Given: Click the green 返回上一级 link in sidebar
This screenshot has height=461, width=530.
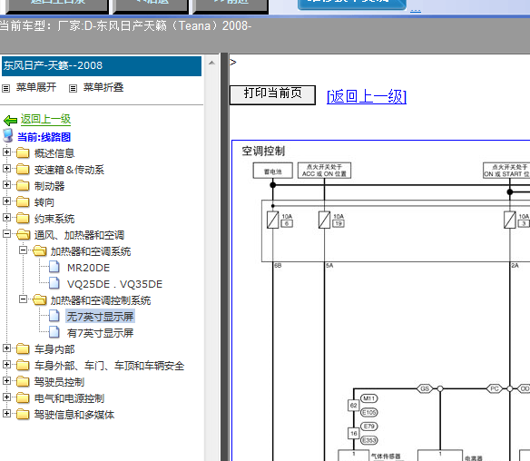Looking at the screenshot, I should [x=45, y=119].
